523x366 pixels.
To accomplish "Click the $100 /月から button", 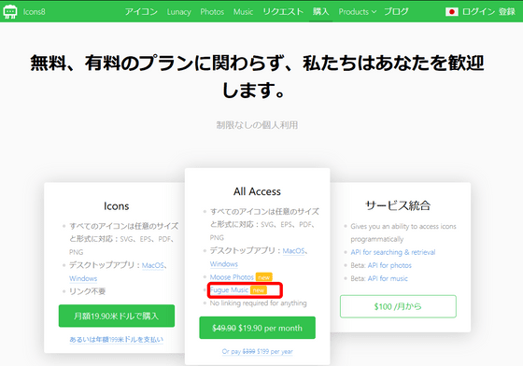I will [398, 306].
